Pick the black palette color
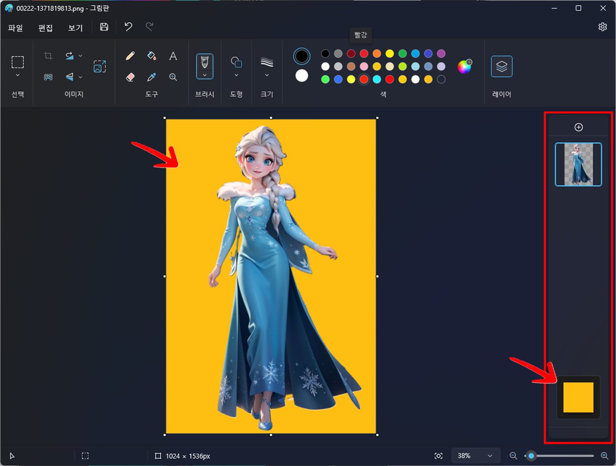616x466 pixels. [x=325, y=53]
